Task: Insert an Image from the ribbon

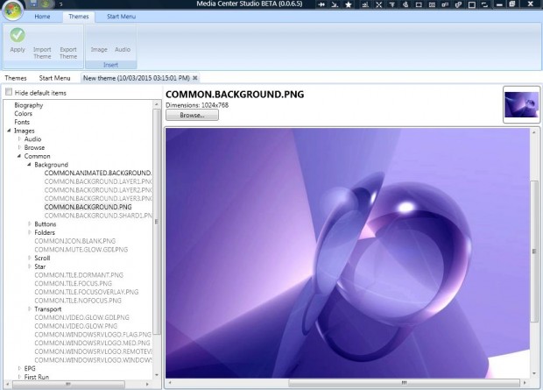Action: (x=99, y=49)
